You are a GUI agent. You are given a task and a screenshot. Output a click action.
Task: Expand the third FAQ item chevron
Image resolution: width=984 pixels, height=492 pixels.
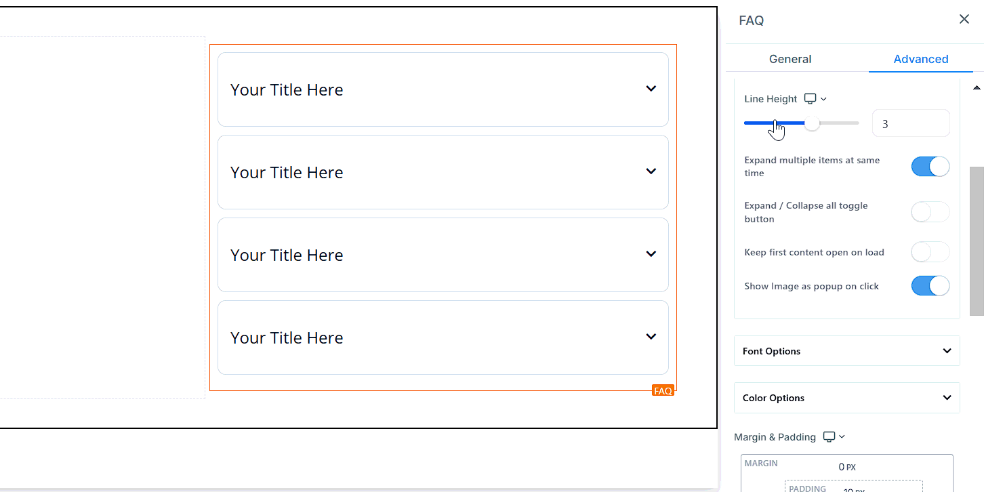pos(651,254)
